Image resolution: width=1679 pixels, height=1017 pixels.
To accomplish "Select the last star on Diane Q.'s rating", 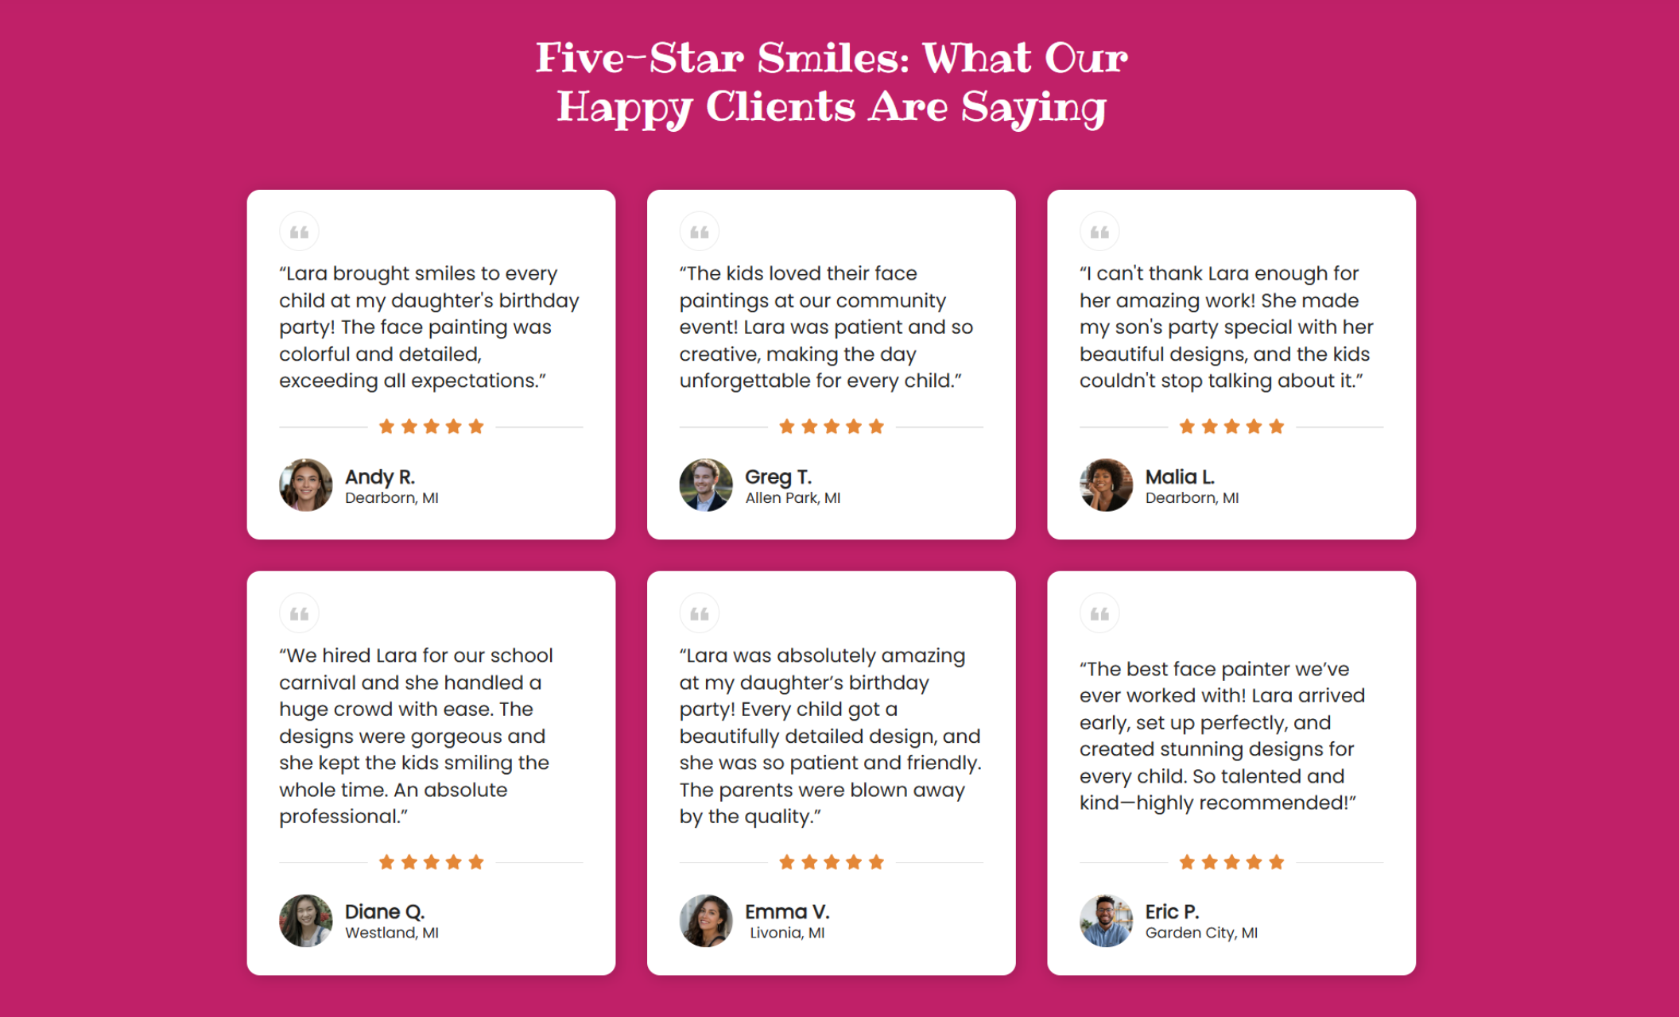I will point(476,861).
